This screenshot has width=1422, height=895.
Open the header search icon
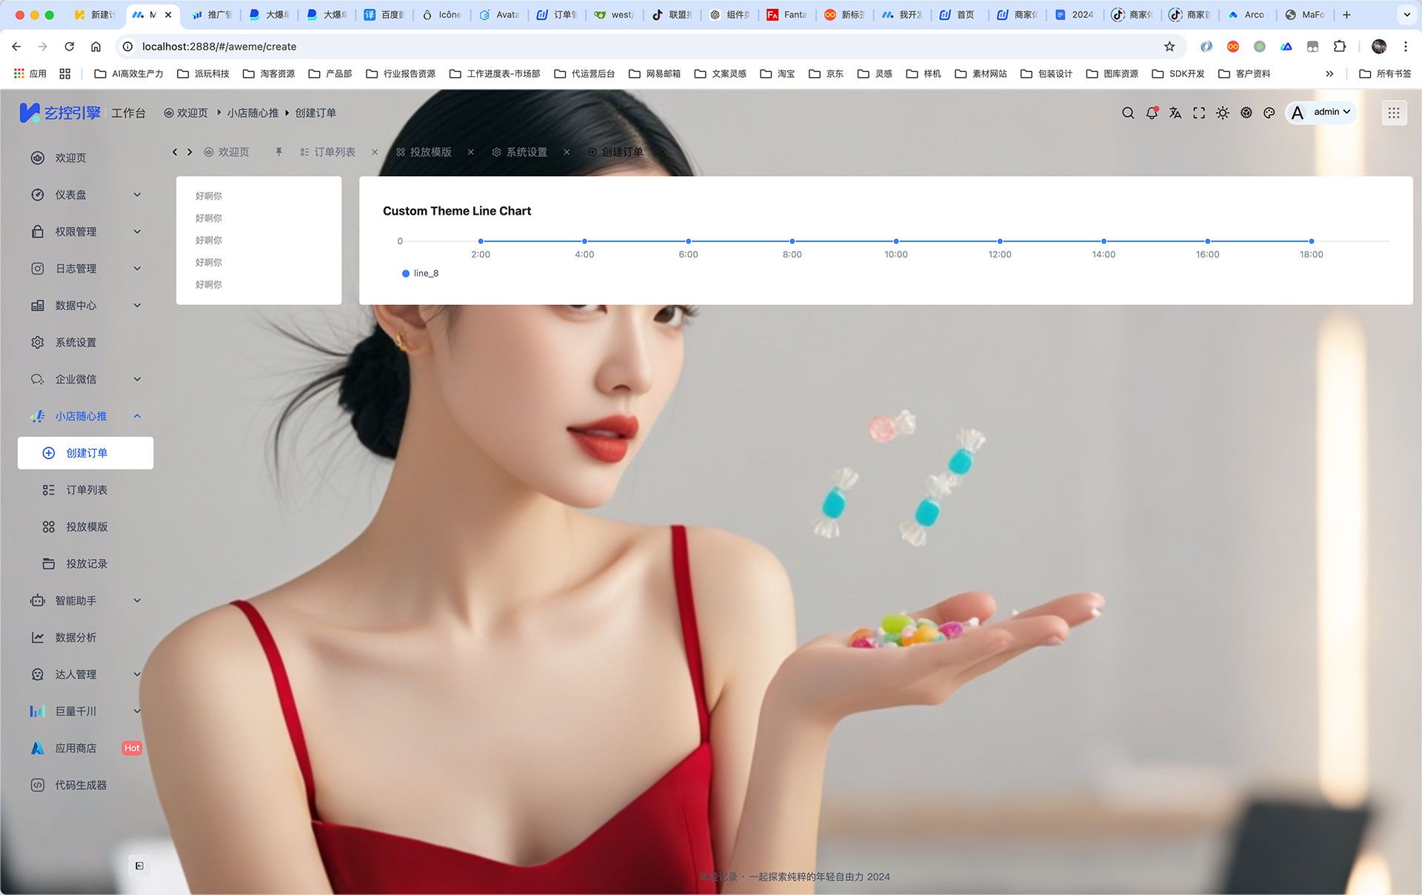click(x=1128, y=113)
